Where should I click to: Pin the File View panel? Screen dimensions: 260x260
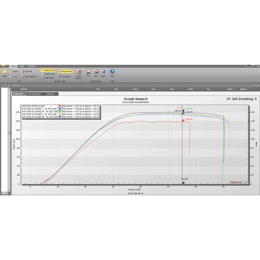pos(255,85)
